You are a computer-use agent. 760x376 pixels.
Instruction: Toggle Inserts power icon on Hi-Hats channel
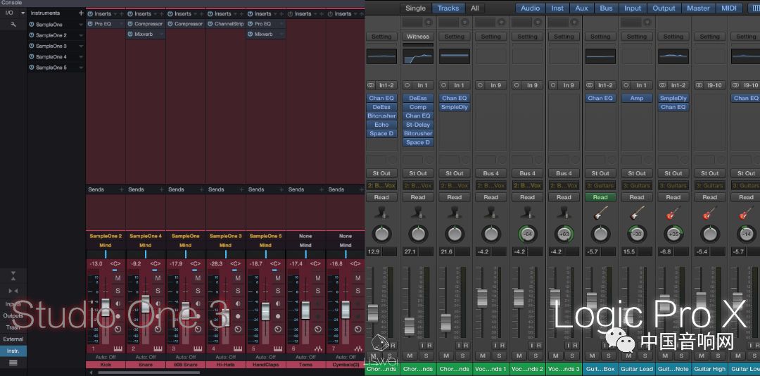pyautogui.click(x=210, y=13)
